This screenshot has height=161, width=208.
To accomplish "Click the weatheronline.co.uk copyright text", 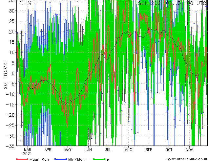I will [187, 159].
